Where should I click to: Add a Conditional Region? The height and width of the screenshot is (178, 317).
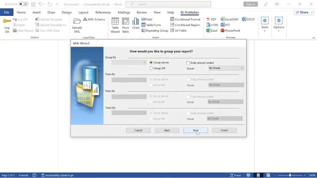[x=185, y=25]
